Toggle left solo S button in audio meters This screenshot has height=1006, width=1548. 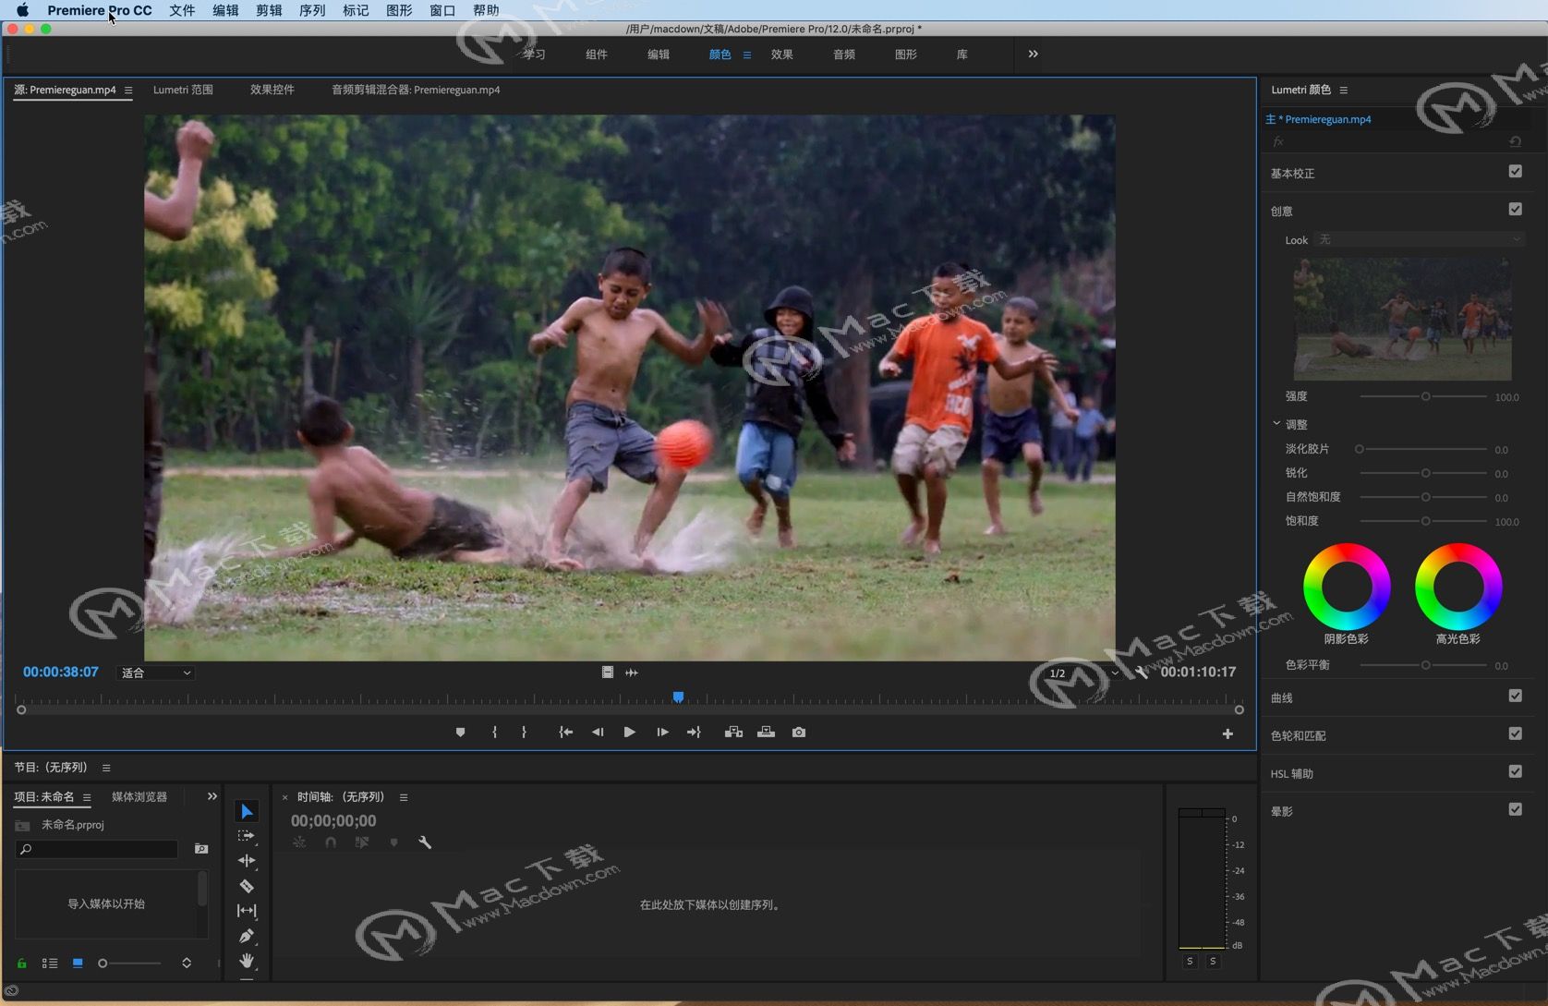tap(1190, 962)
